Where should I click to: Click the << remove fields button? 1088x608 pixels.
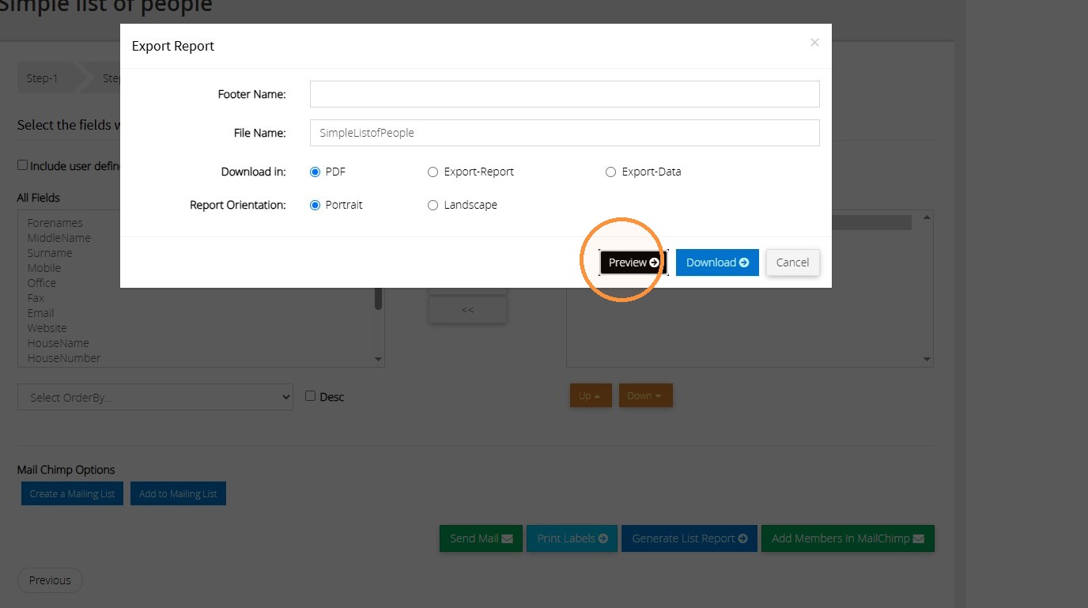[467, 310]
